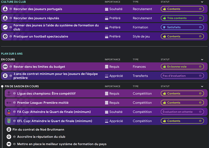The width and height of the screenshot is (209, 148).
Task: Click the football icon beside Pratiquer un football spectaculaire
Action: coord(5,36)
